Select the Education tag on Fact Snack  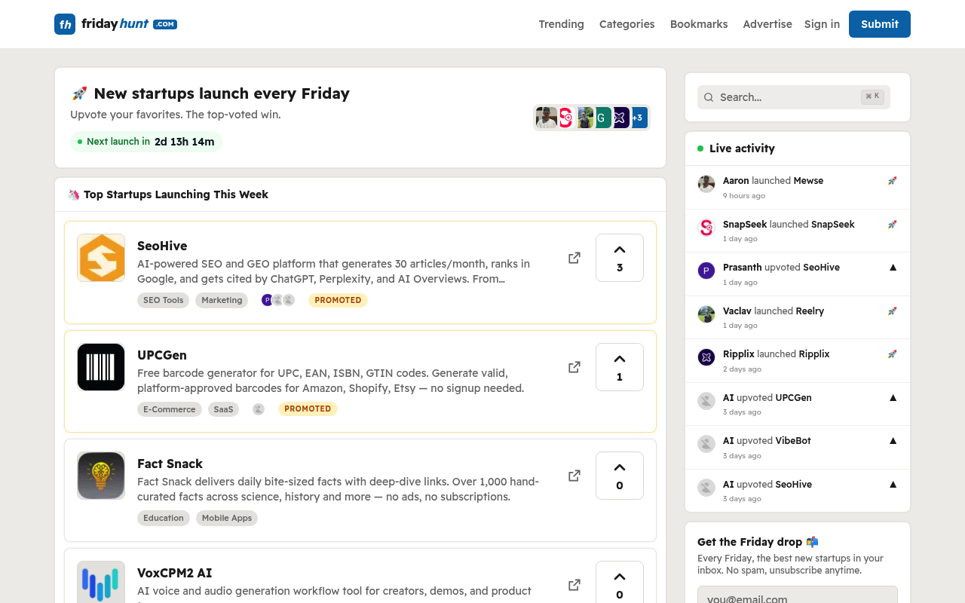(164, 518)
